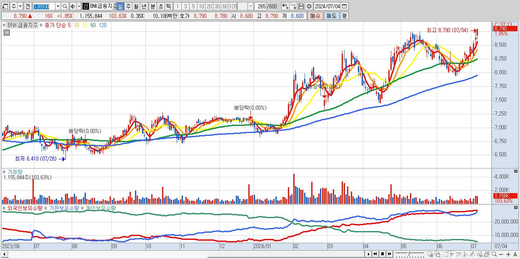Click the continuous chart query icon
520x259 pixels.
(x=285, y=6)
